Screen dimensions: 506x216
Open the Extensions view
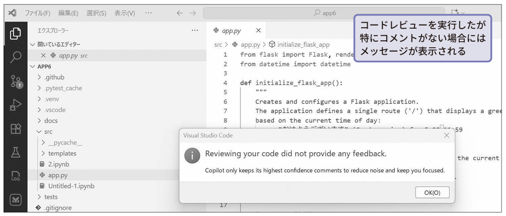[x=16, y=129]
